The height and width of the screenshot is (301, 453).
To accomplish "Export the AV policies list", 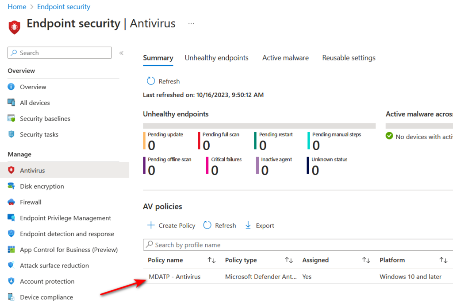I will [x=259, y=225].
